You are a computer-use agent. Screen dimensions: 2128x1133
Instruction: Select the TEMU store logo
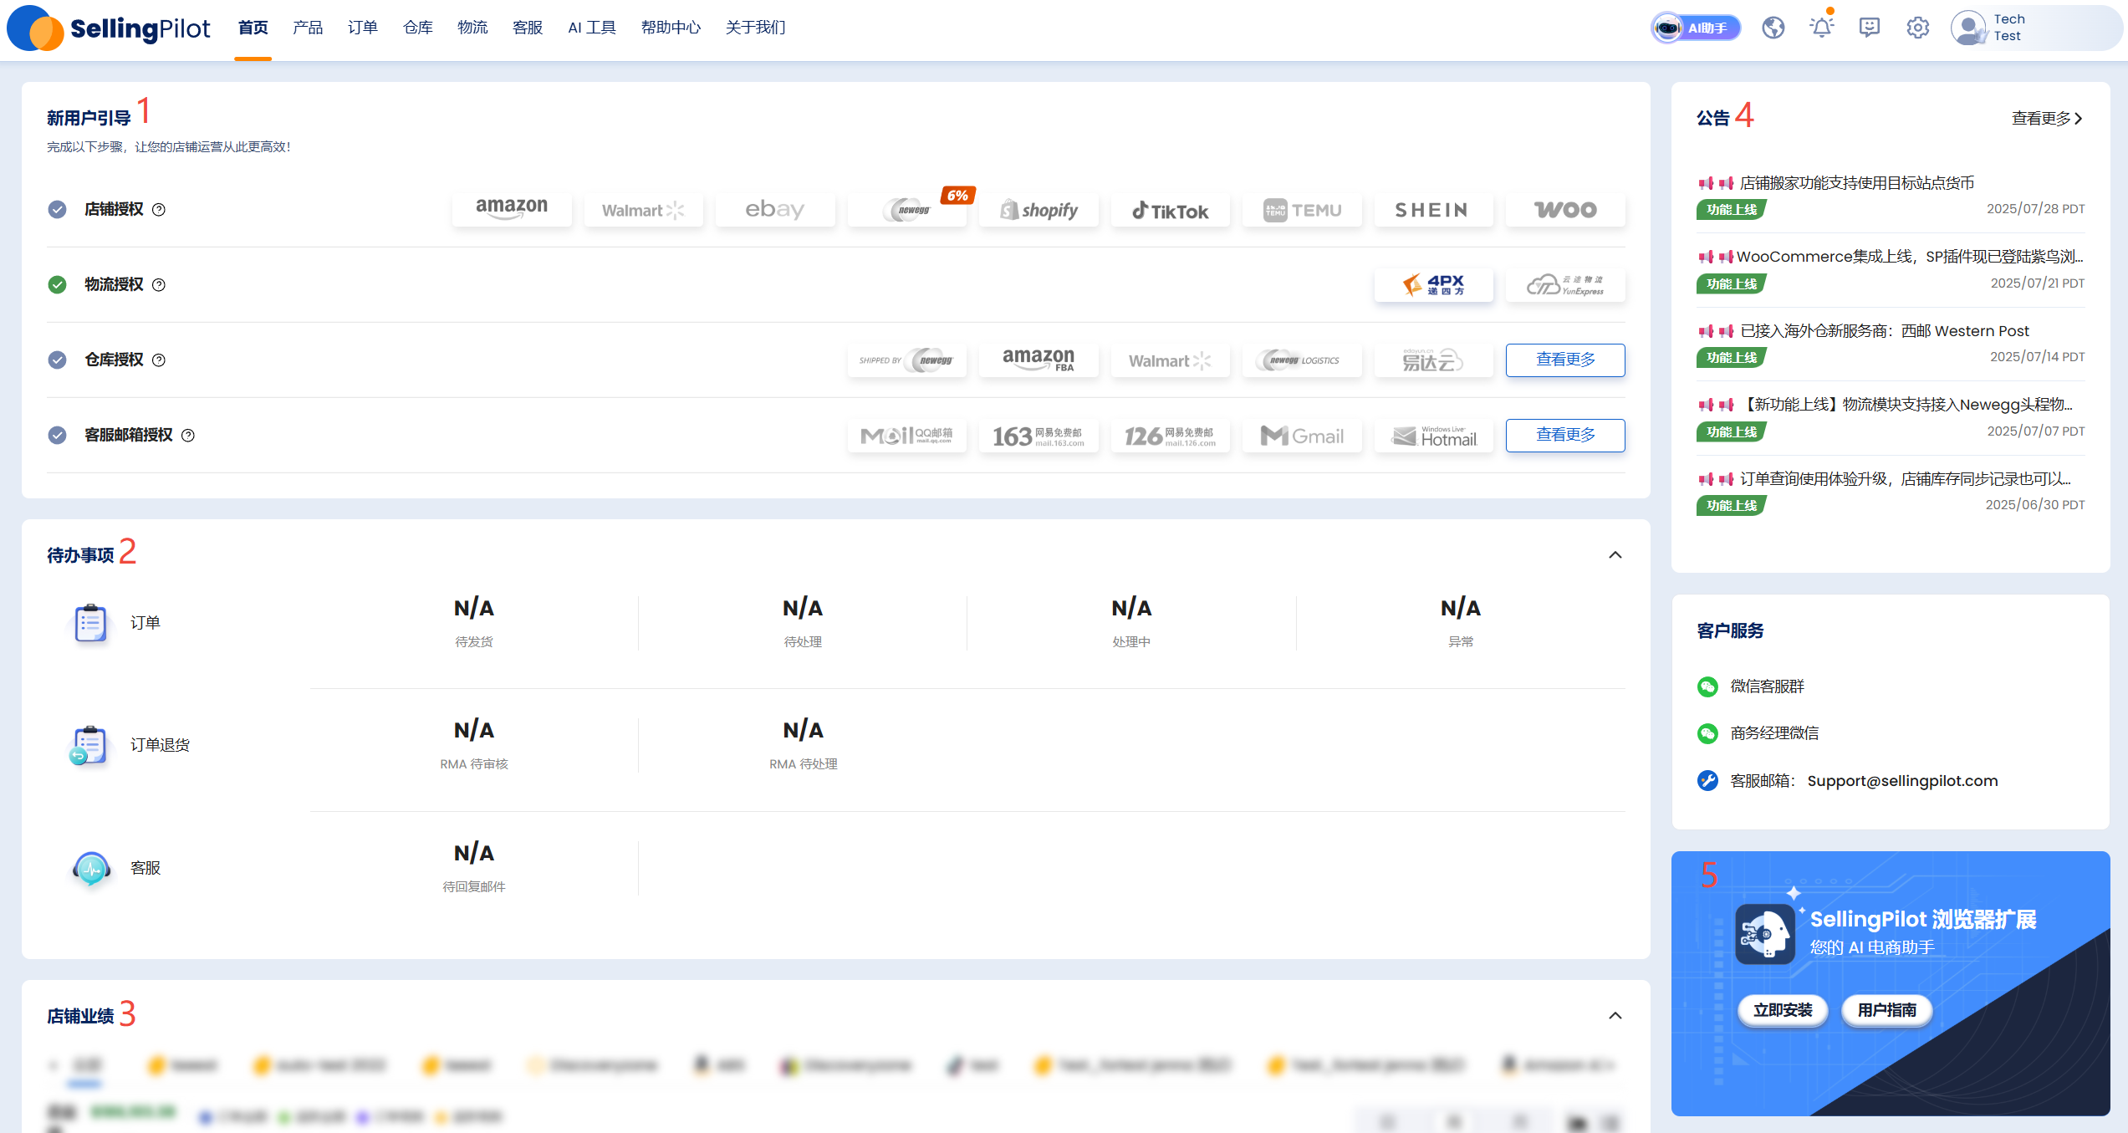click(x=1302, y=210)
